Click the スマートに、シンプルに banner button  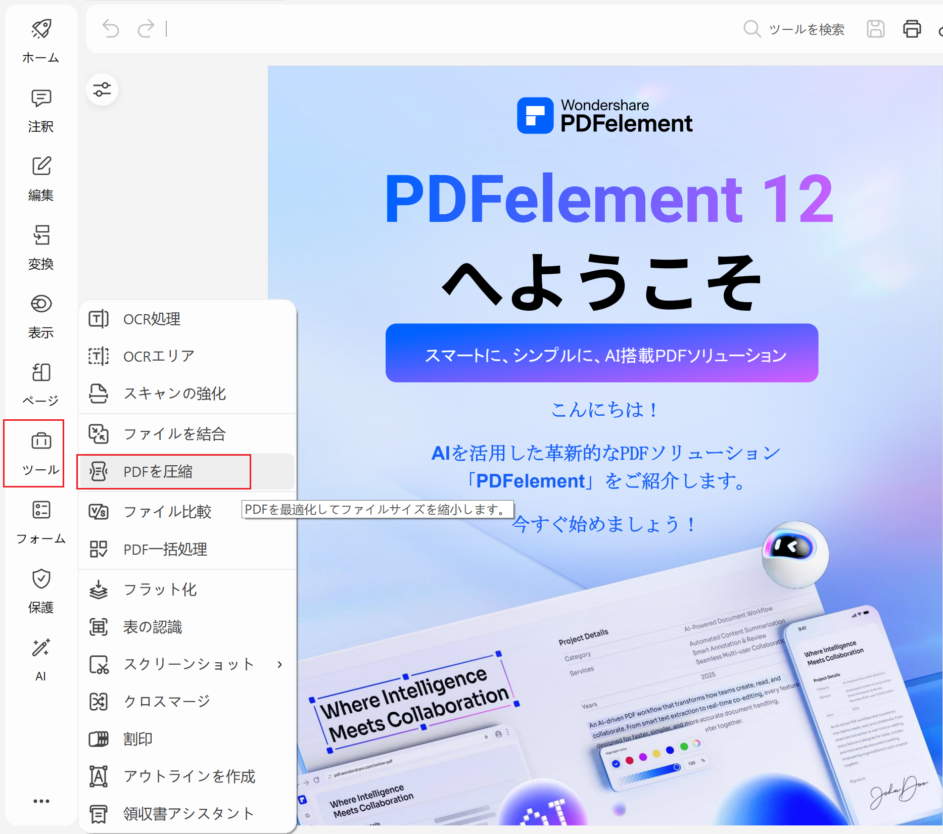[602, 353]
